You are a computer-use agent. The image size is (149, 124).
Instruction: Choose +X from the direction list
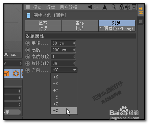coord(64,77)
